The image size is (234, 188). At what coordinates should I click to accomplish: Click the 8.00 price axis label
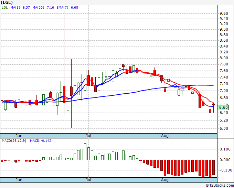point(224,58)
